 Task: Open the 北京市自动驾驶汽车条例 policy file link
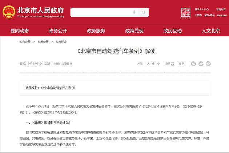pos(58,88)
